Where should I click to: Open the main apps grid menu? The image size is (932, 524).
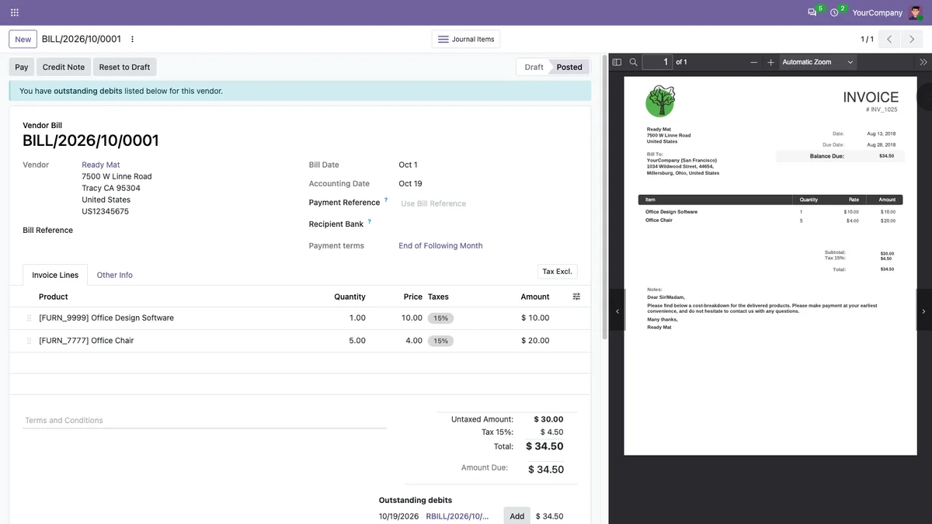point(15,12)
